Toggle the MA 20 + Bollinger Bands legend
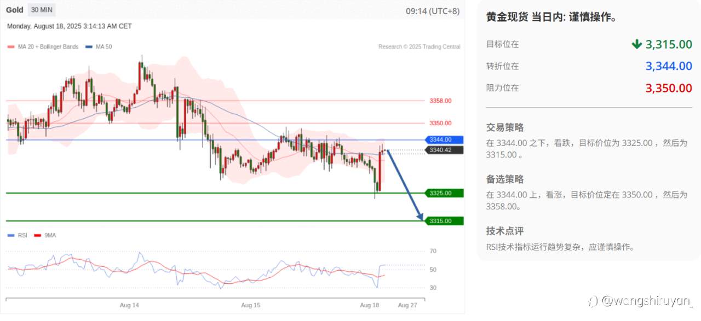The height and width of the screenshot is (321, 701). pos(43,46)
